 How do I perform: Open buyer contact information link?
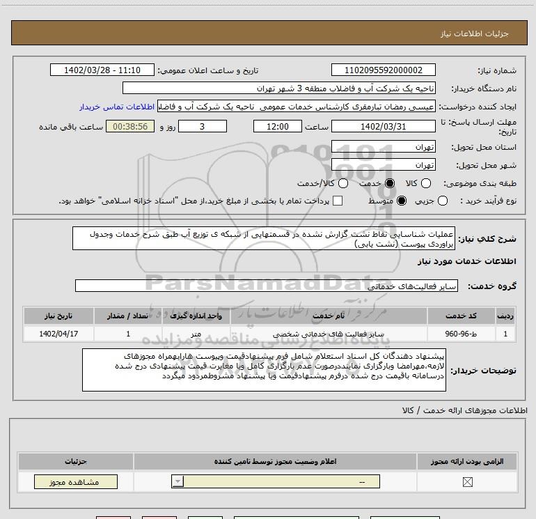(x=117, y=107)
